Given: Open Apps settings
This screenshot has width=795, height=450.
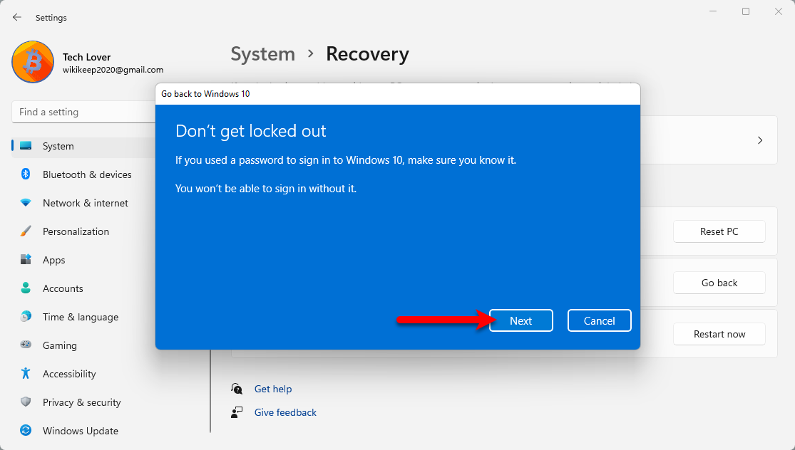Looking at the screenshot, I should point(53,260).
